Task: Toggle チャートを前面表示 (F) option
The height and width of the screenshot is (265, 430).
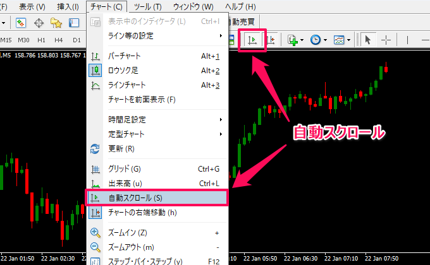Action: coord(157,100)
